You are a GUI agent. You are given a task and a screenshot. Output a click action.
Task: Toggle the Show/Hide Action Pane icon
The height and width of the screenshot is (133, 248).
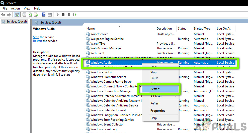[x=50, y=15]
